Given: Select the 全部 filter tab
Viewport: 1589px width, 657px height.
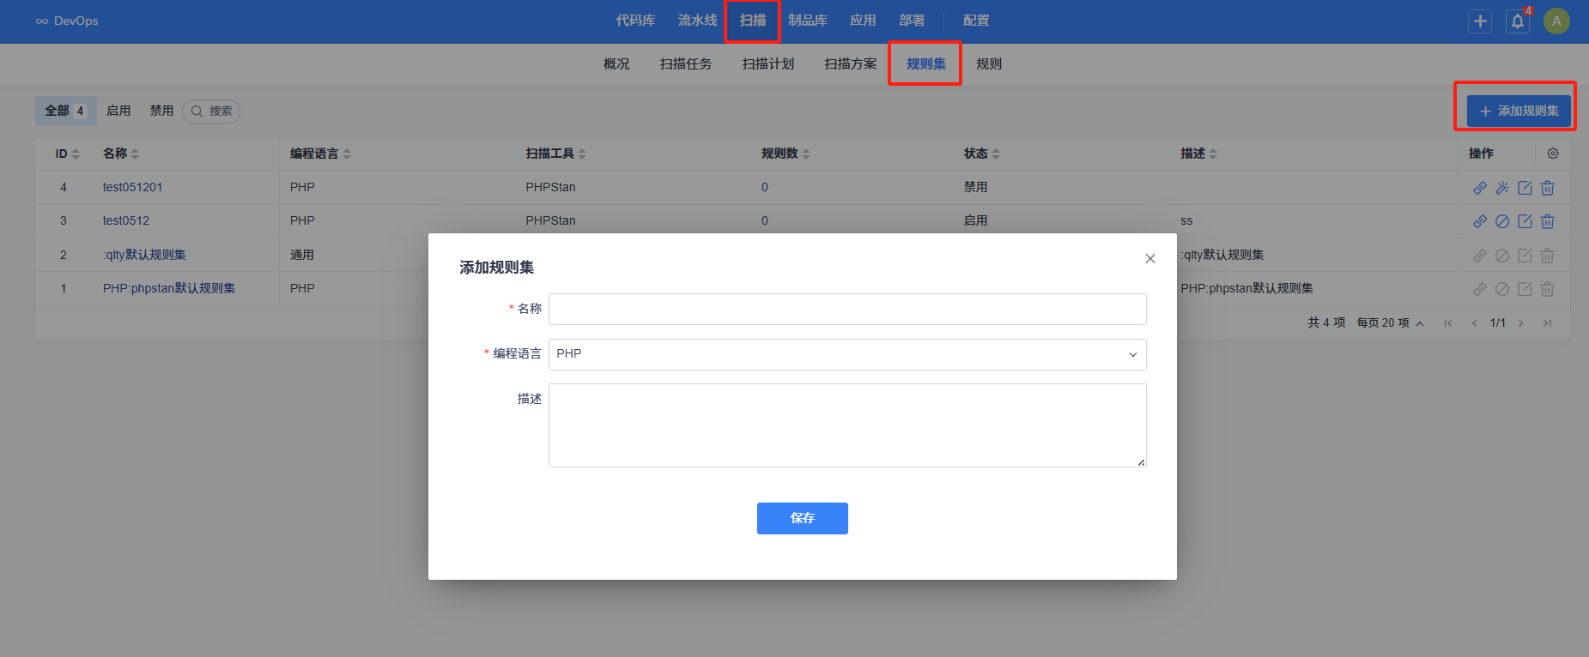Looking at the screenshot, I should coord(65,111).
